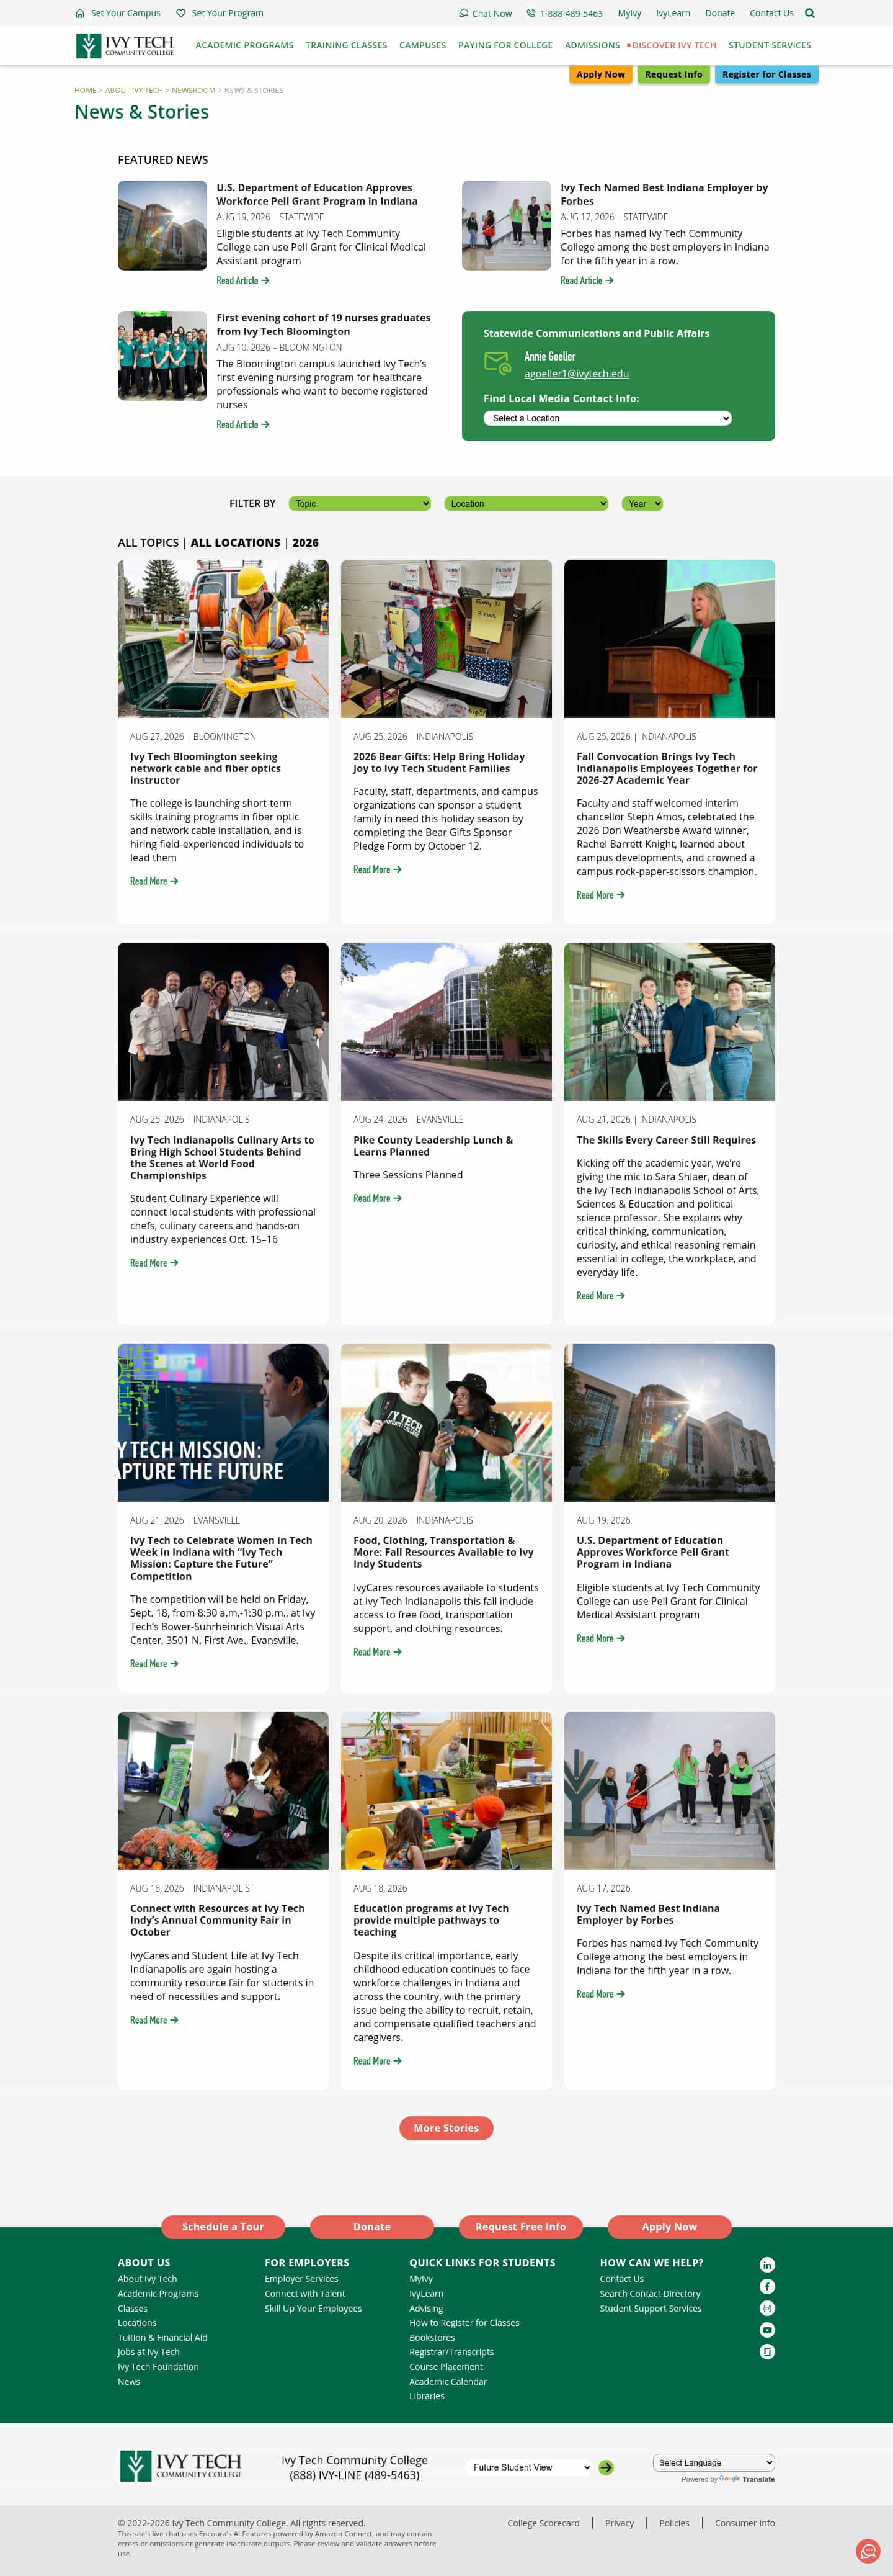
Task: Click Contact Us in top bar
Action: click(771, 13)
